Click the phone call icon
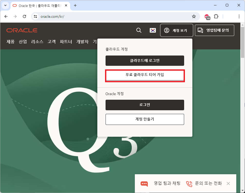Screen dimensions: 245x193 click(189, 184)
